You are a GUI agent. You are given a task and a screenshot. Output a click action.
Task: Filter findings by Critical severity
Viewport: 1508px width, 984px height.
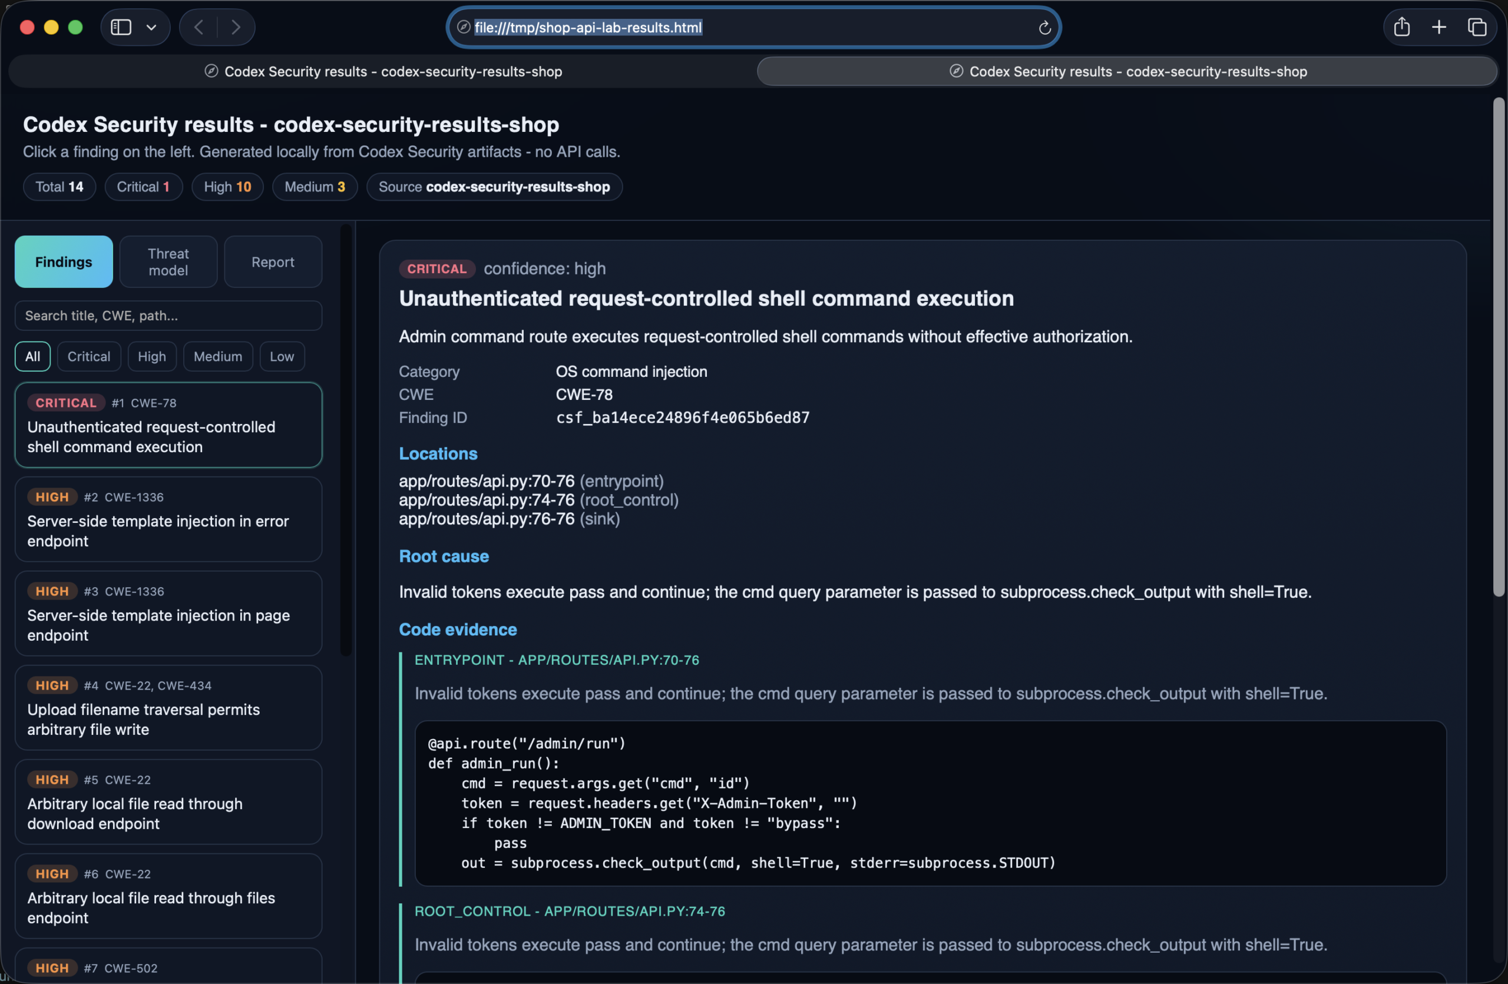click(89, 356)
